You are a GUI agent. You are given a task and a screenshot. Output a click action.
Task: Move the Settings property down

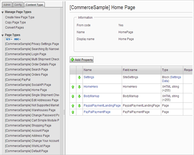click(x=79, y=78)
